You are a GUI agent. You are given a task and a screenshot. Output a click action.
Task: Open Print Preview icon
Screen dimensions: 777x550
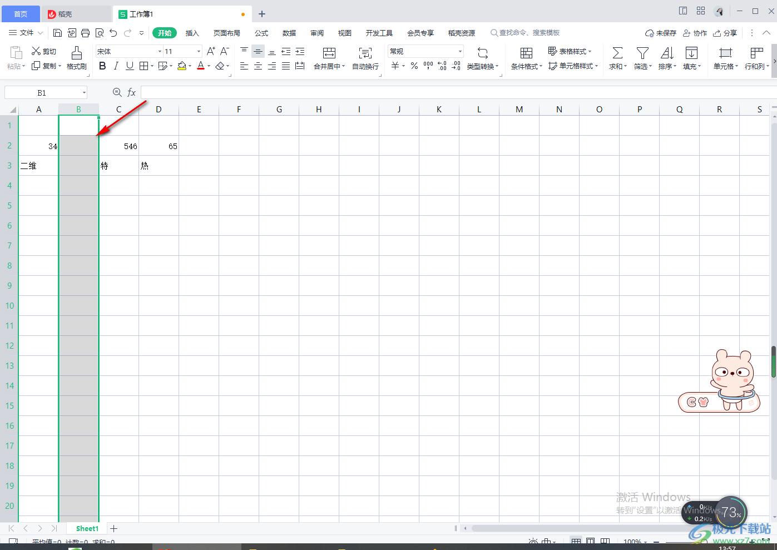tap(100, 33)
